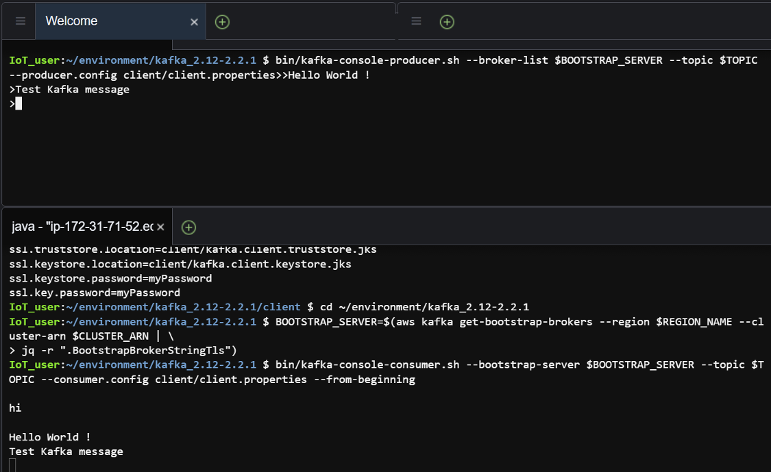
Task: Click 'bin/kafka-console-consumer.sh' in the consumer terminal
Action: (x=367, y=365)
